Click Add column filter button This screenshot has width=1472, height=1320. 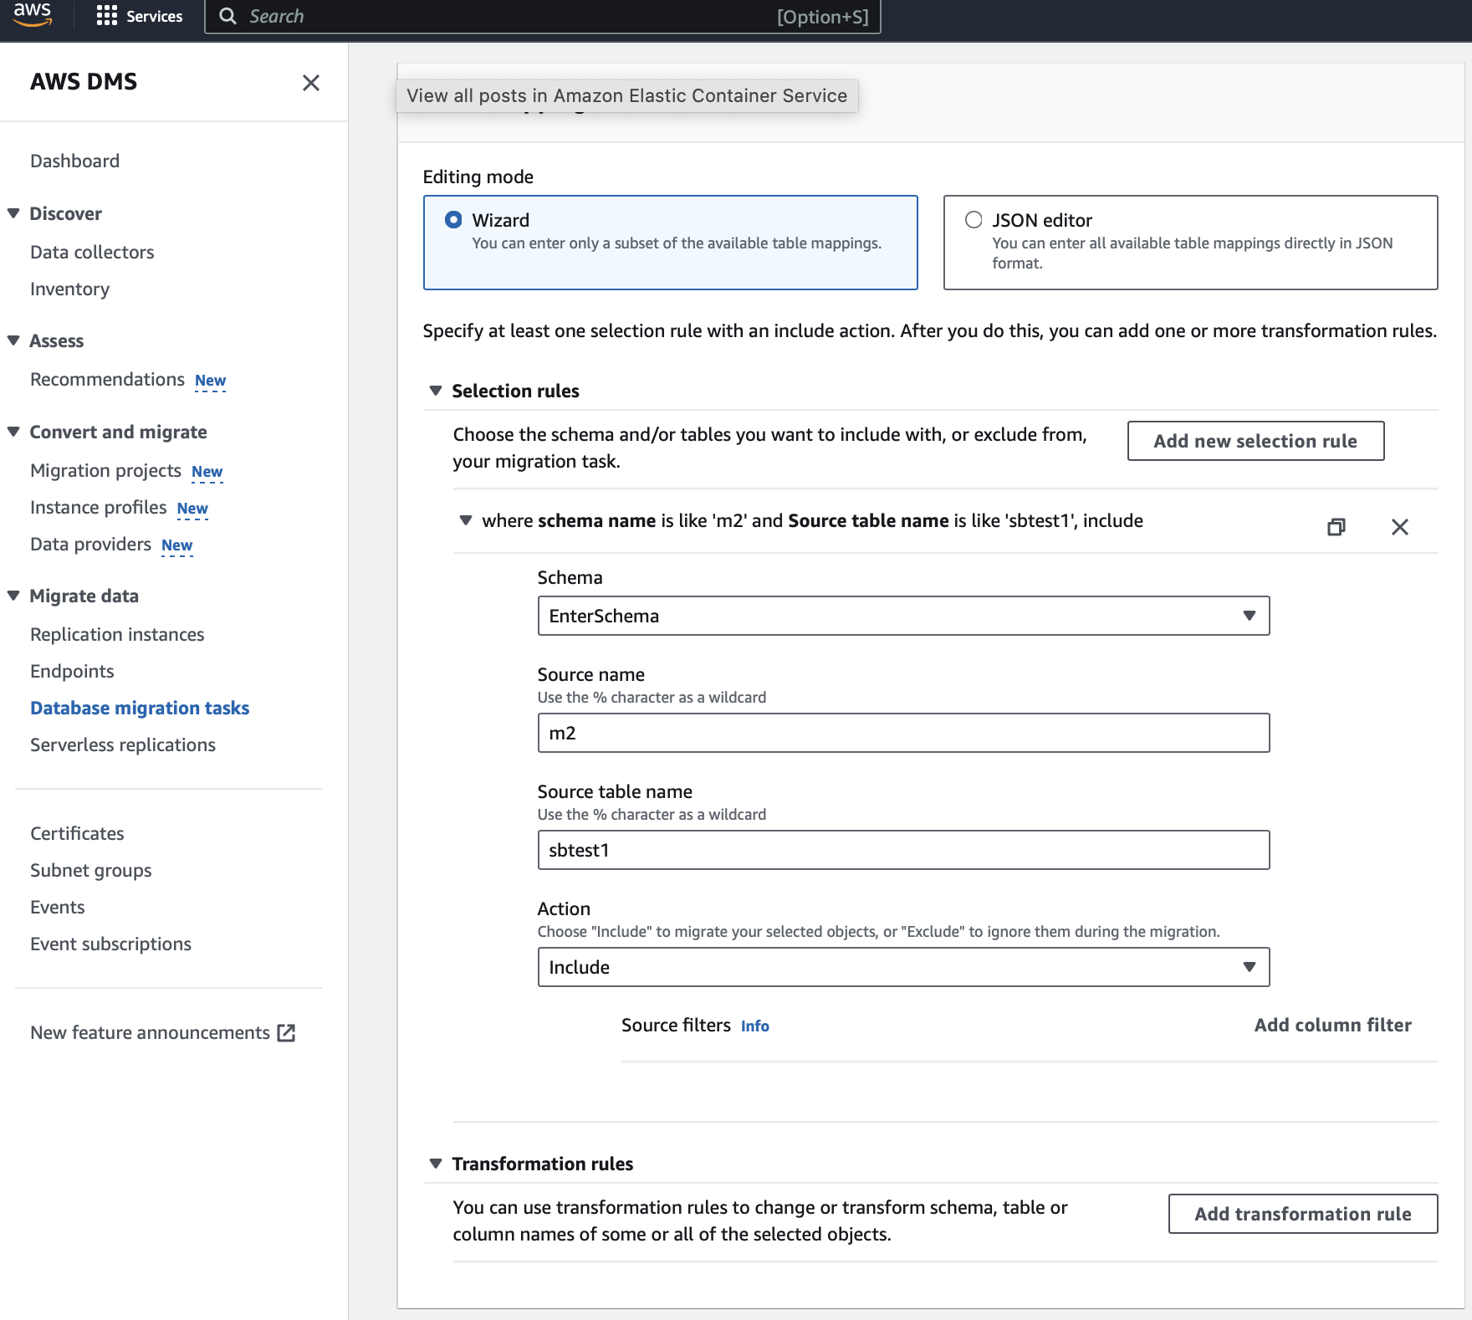[x=1333, y=1025]
